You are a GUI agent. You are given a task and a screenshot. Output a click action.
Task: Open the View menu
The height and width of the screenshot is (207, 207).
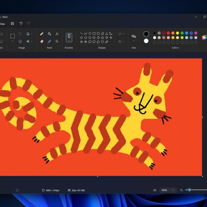click(2, 24)
